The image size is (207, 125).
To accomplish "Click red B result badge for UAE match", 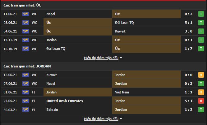I will (x=201, y=101).
